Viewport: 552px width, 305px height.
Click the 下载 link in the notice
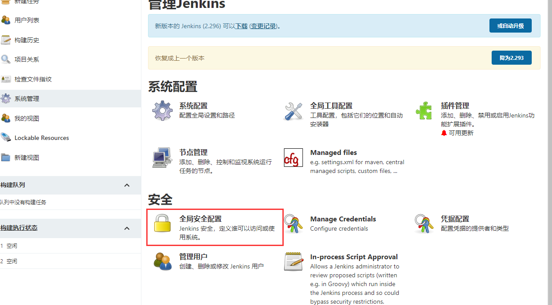[x=241, y=26]
